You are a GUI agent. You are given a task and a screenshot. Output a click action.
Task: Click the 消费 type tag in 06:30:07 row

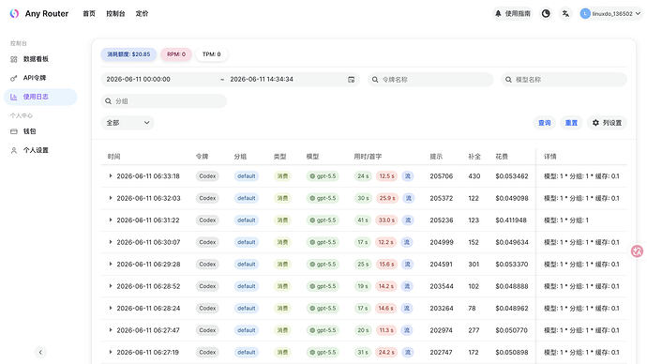point(282,242)
